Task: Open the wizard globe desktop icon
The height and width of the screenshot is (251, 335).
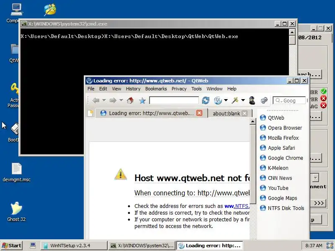Action: [50, 10]
